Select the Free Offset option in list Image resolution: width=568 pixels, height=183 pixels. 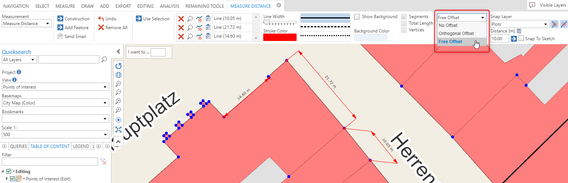(462, 42)
